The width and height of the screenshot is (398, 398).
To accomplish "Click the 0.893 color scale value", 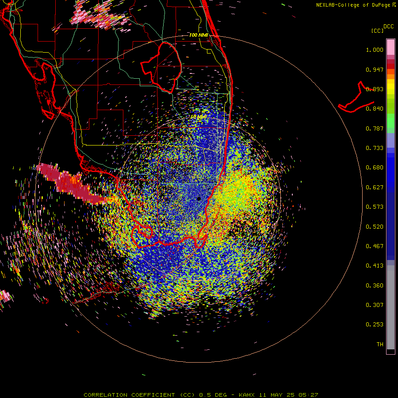I will point(375,89).
